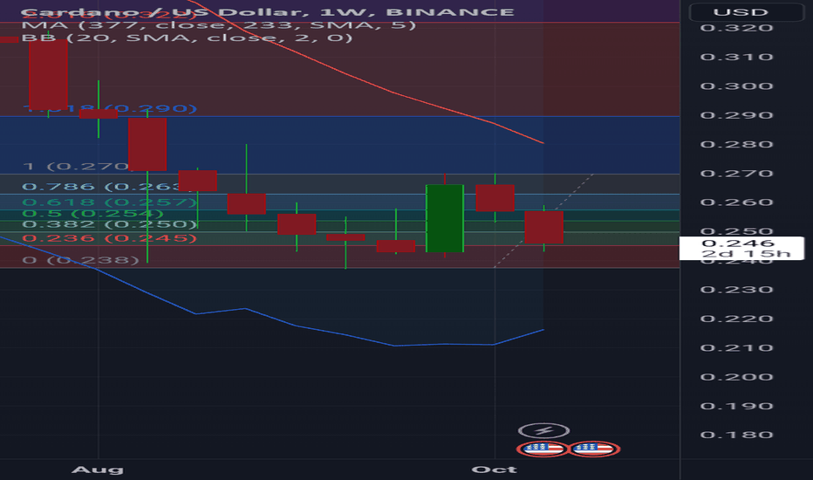The width and height of the screenshot is (813, 480).
Task: Click the 0.190 price axis label
Action: click(737, 406)
